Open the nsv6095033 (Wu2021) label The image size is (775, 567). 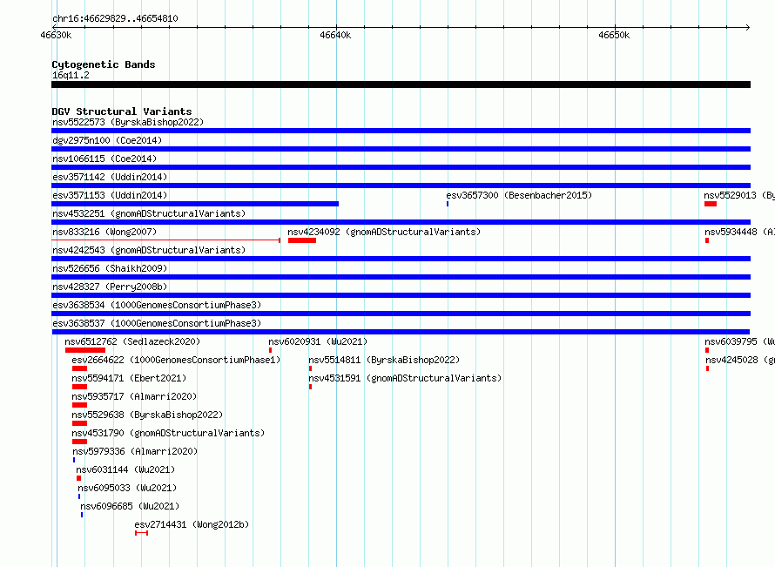point(127,488)
